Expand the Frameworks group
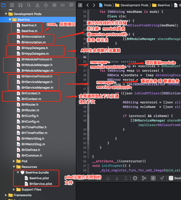This screenshot has width=181, height=200. pos(6,195)
